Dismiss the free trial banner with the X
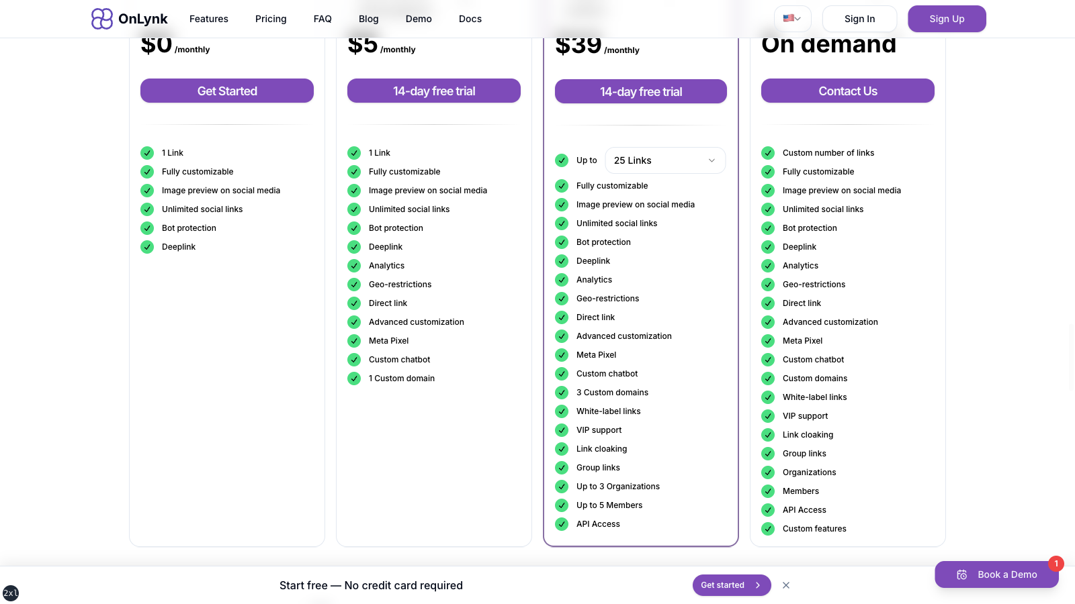Viewport: 1075px width, 604px height. click(786, 585)
